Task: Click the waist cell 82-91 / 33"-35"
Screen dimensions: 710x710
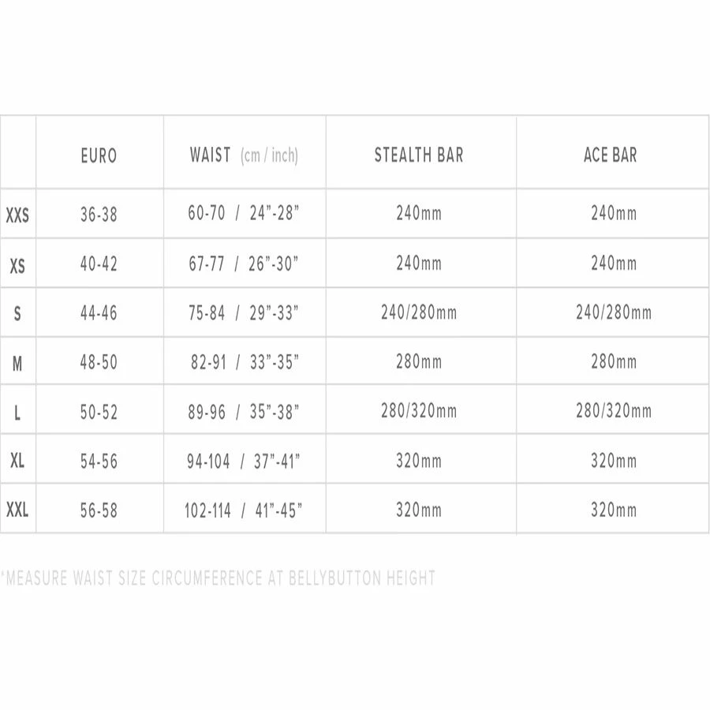Action: pos(245,363)
